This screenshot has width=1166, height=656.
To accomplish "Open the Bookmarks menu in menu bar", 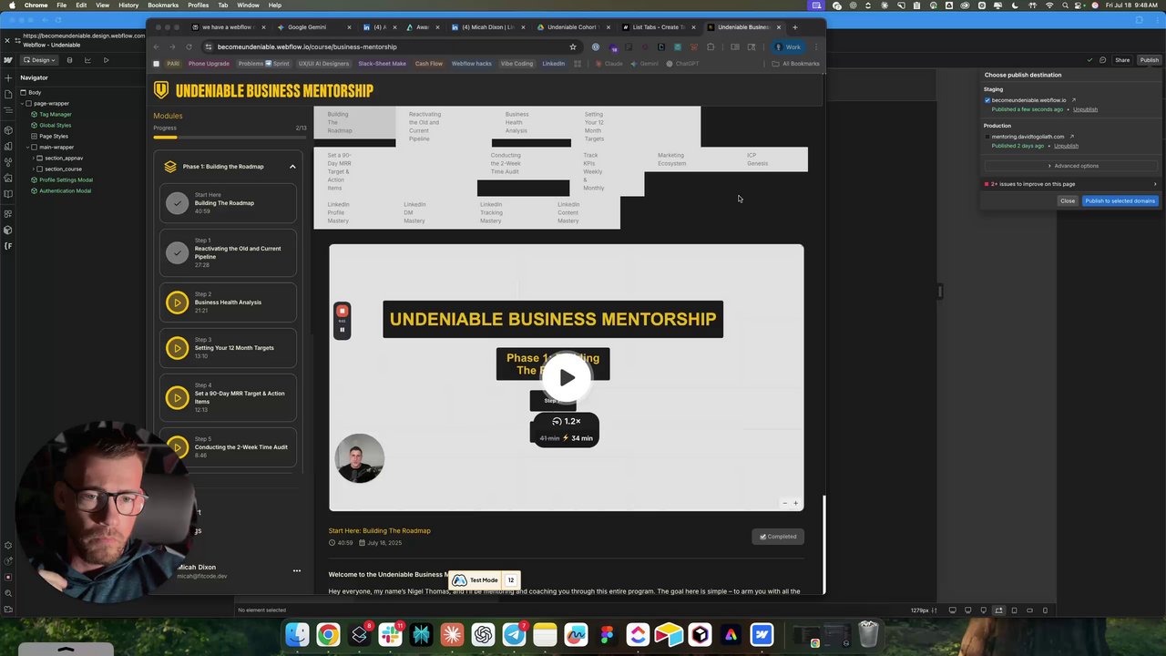I will coord(163,5).
